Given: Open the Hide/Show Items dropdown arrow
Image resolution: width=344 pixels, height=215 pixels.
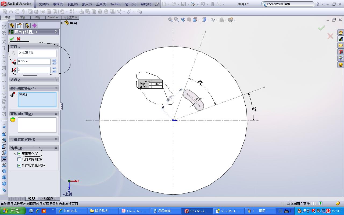Looking at the screenshot, I should click(217, 20).
